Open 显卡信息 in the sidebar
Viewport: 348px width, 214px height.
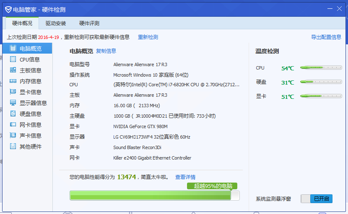click(x=27, y=92)
